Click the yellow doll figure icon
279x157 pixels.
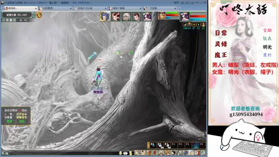pyautogui.click(x=131, y=153)
